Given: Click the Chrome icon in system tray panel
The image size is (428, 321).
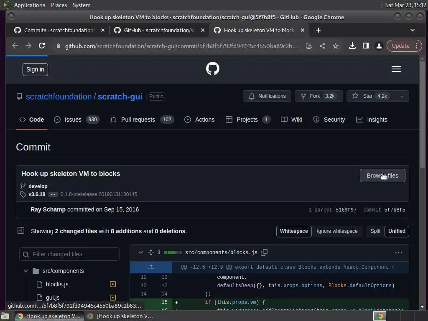Looking at the screenshot, I should [380, 316].
